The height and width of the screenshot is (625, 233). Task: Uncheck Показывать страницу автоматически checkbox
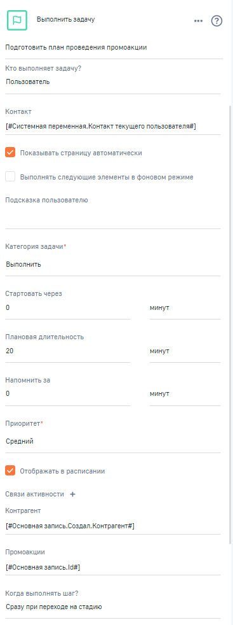[x=10, y=152]
